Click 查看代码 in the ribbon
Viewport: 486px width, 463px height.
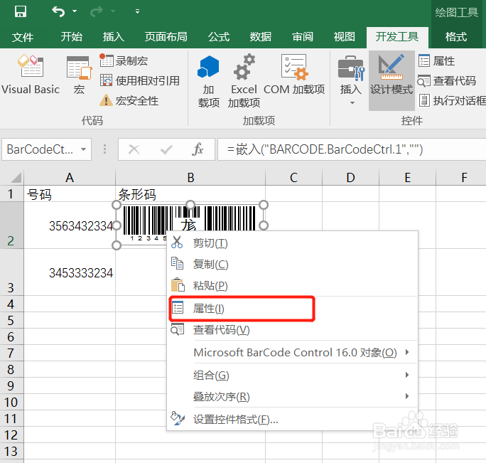coord(447,80)
